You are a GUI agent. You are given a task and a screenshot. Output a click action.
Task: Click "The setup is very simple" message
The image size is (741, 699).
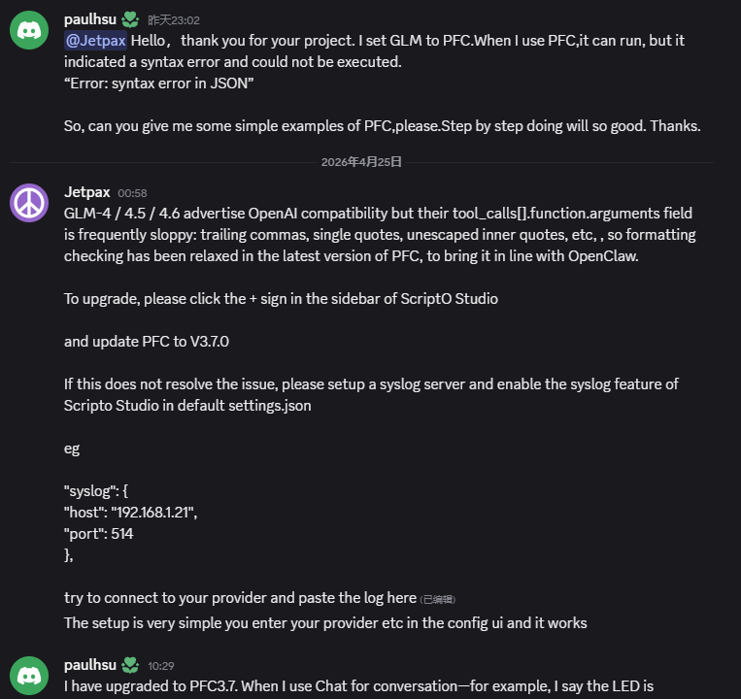[x=325, y=623]
